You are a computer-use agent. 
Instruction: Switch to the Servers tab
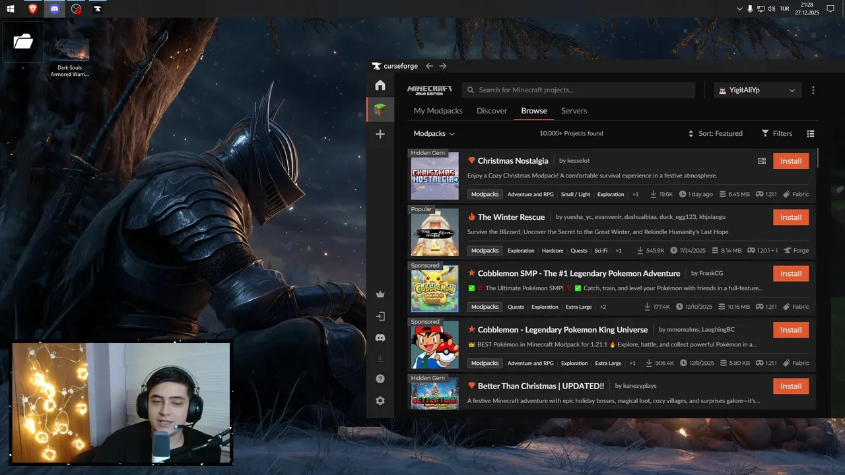[x=574, y=111]
